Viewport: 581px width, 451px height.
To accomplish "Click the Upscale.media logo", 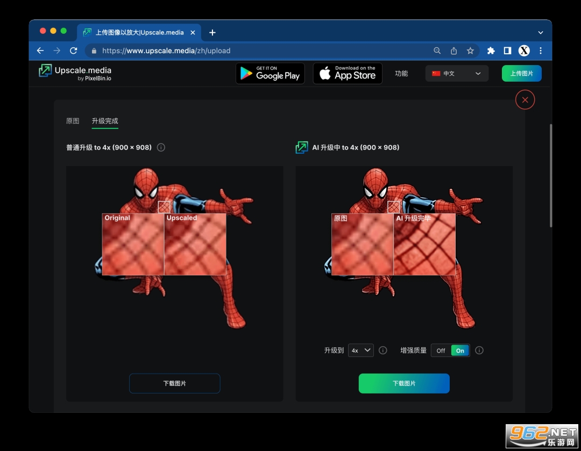I will pyautogui.click(x=75, y=73).
